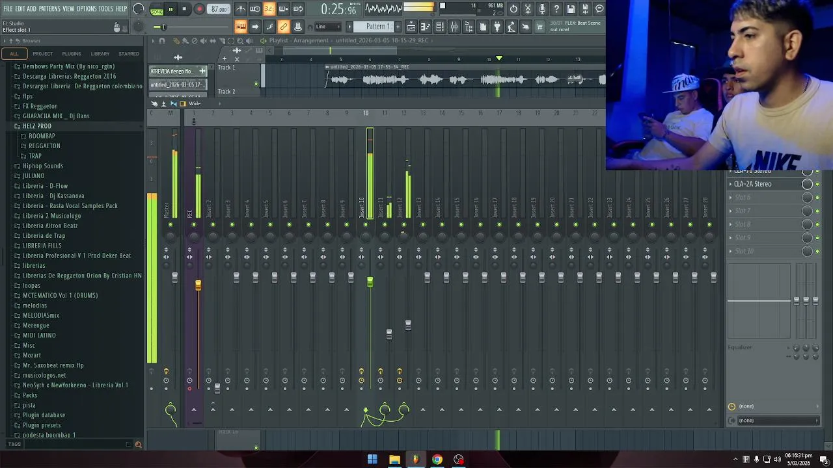Collapse the HELZ PROD folder
Viewport: 833px width, 468px height.
[x=37, y=126]
